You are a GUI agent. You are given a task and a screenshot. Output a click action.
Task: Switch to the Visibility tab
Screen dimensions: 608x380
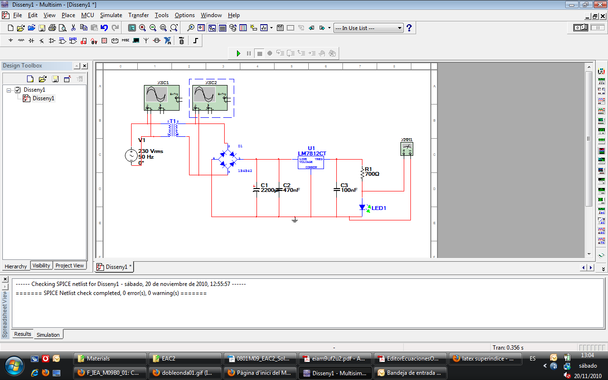pyautogui.click(x=41, y=266)
